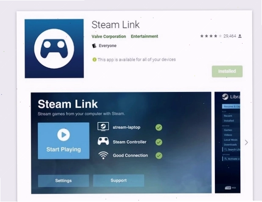Select Downloads in Library sidebar

[x=230, y=144]
